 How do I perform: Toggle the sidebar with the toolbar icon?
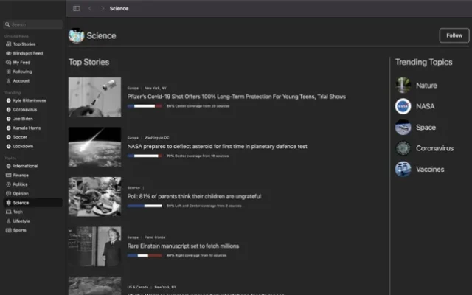(77, 8)
